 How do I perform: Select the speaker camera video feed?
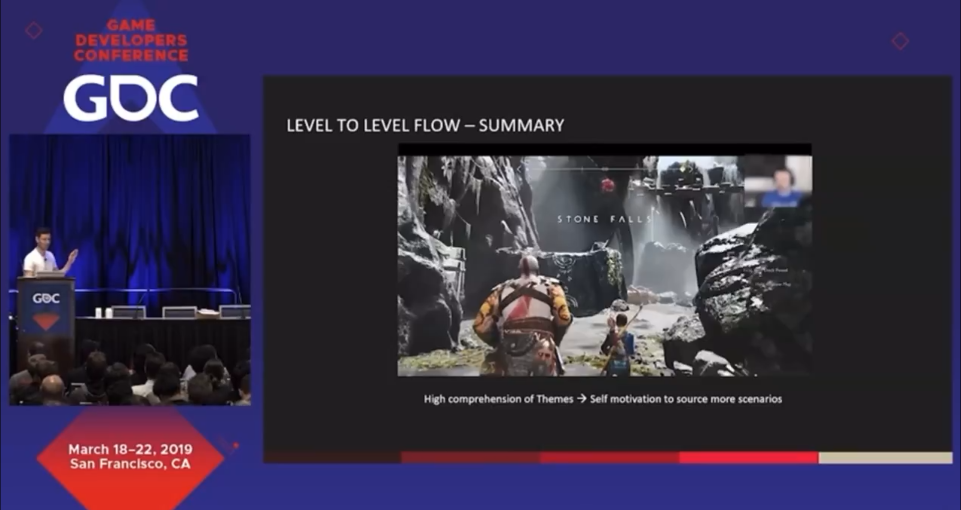[x=130, y=270]
